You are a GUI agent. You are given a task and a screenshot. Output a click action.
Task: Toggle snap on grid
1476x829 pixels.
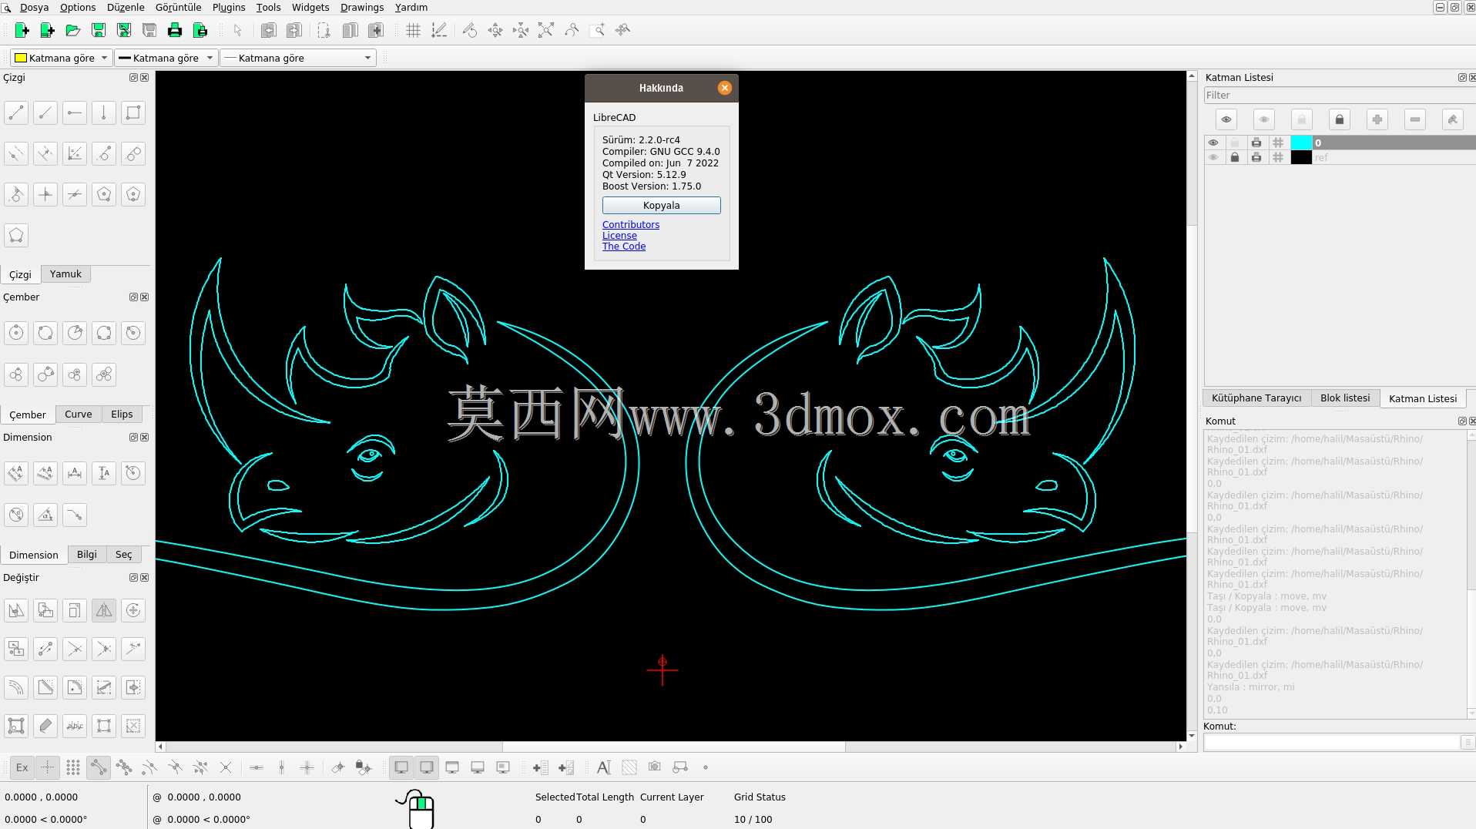pyautogui.click(x=73, y=767)
